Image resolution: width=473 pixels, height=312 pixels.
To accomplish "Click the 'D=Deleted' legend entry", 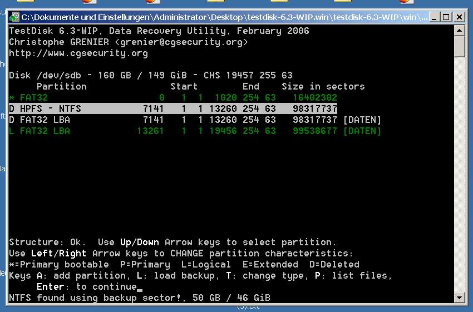I will click(x=334, y=264).
